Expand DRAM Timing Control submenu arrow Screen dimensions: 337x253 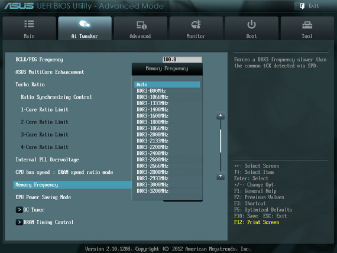19,222
